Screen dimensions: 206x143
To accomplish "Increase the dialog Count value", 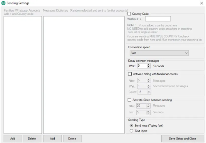I will 149,91.
